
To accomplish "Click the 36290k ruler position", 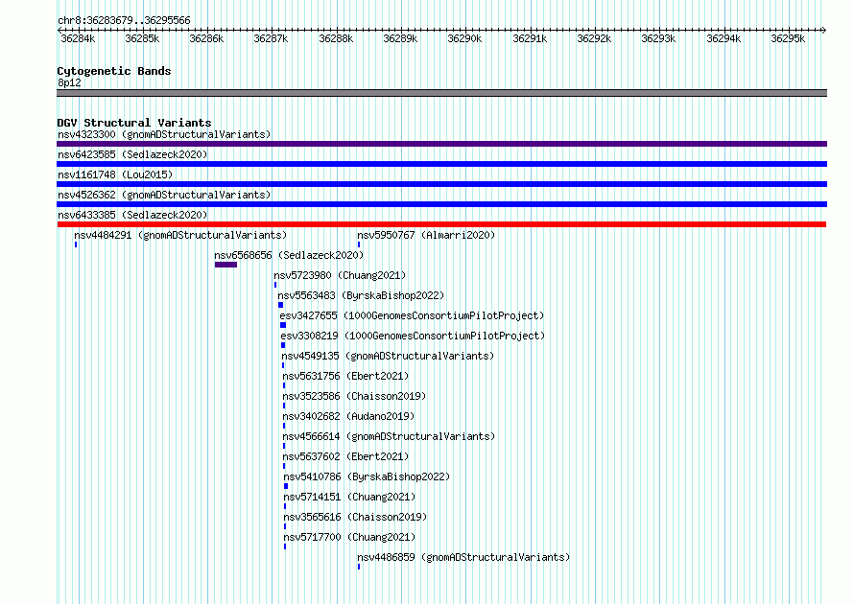I will pyautogui.click(x=464, y=38).
